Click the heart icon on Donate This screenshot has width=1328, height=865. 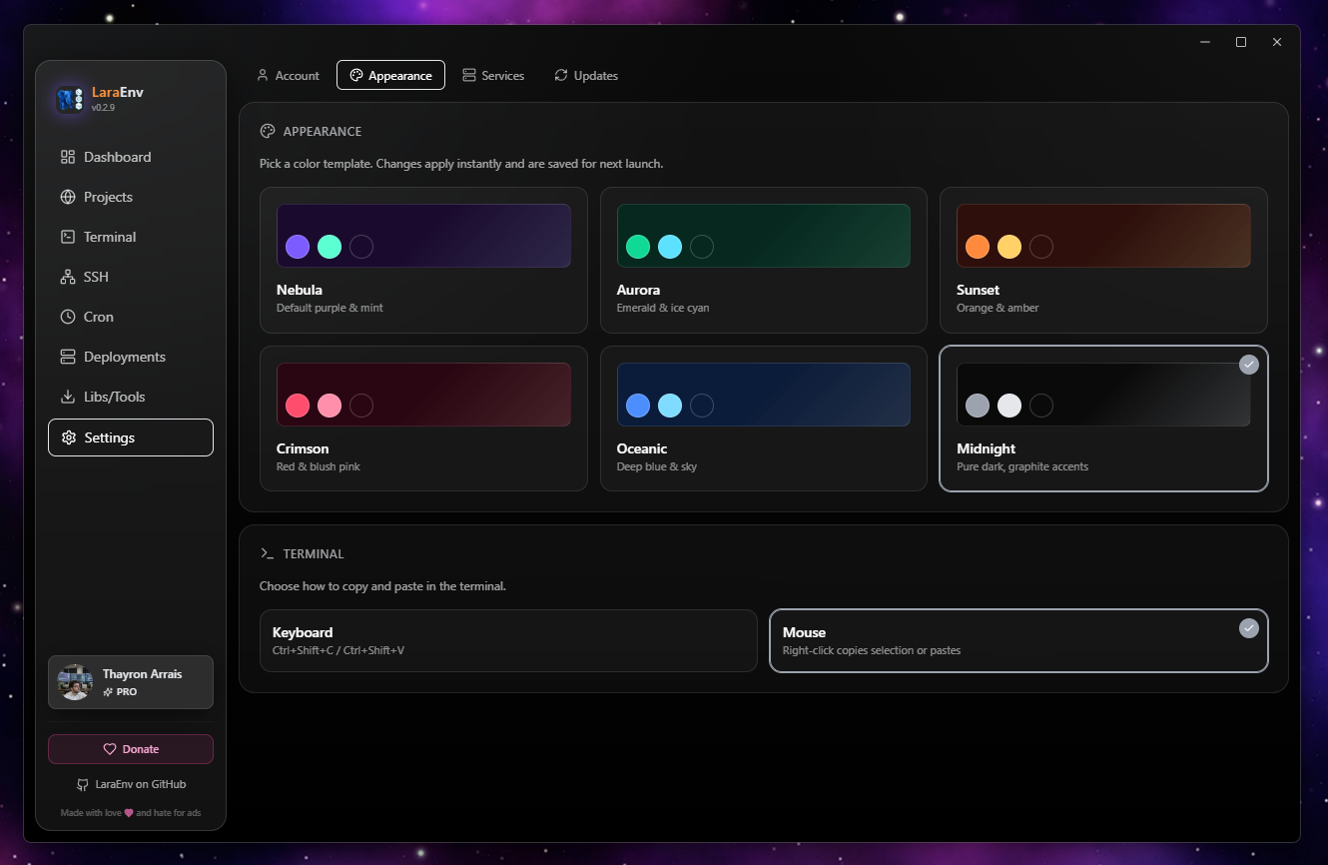coord(110,749)
